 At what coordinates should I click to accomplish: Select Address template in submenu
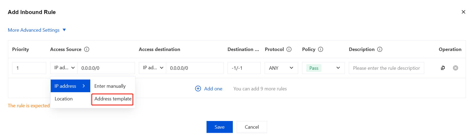[113, 99]
